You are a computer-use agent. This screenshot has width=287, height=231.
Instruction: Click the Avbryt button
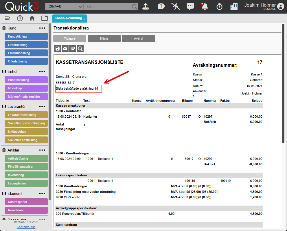coord(139,38)
